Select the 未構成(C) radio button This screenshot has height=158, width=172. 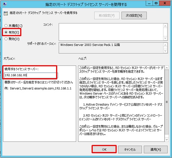[6, 26]
